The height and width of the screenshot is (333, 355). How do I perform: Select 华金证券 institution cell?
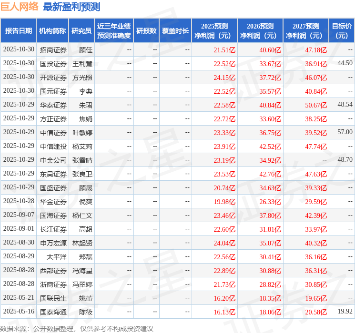[53, 202]
